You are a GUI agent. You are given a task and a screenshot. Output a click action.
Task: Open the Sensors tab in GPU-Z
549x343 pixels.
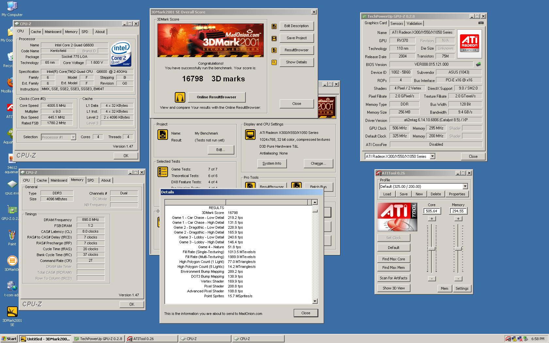tap(397, 24)
